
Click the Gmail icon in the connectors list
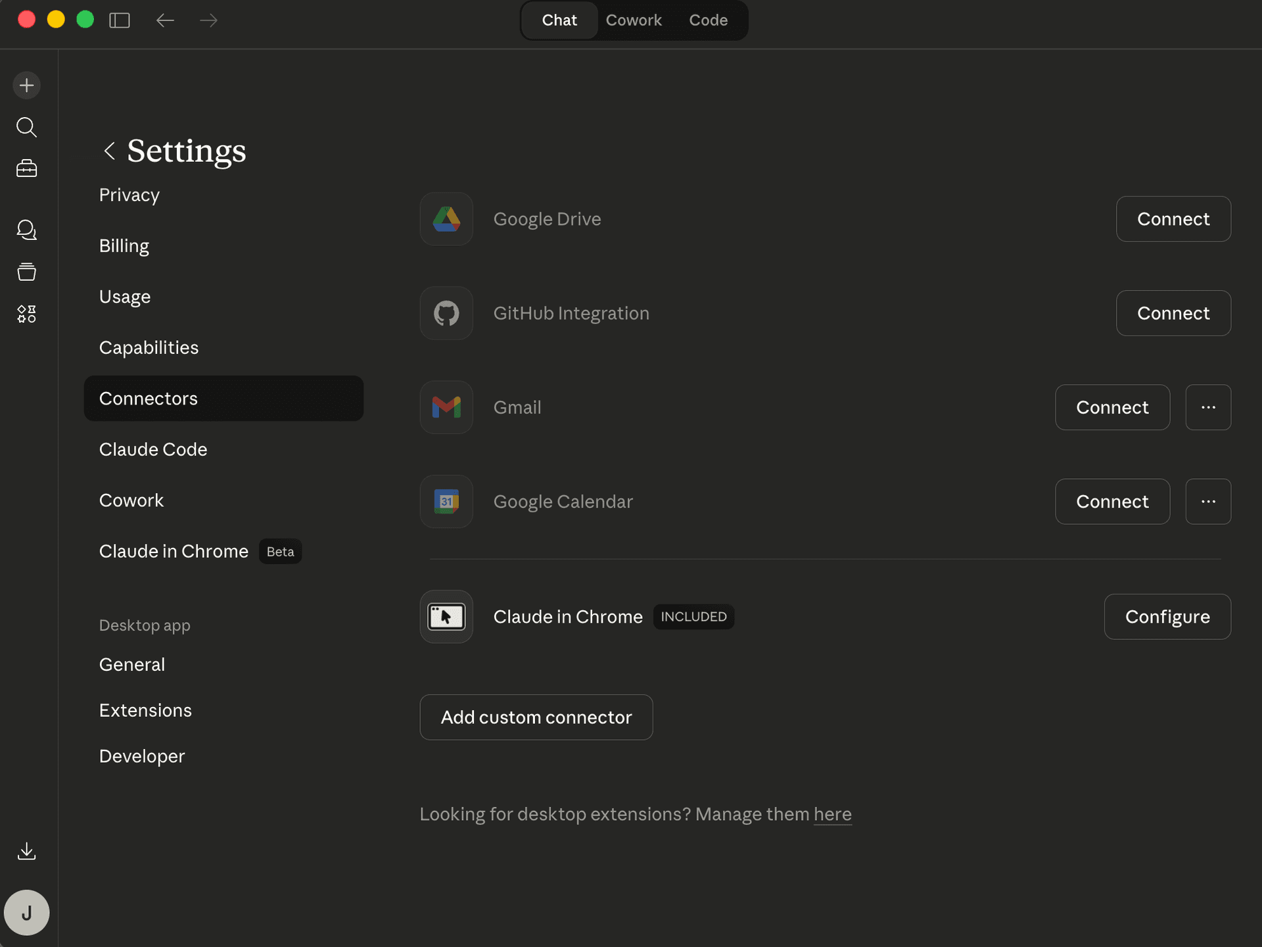coord(446,407)
